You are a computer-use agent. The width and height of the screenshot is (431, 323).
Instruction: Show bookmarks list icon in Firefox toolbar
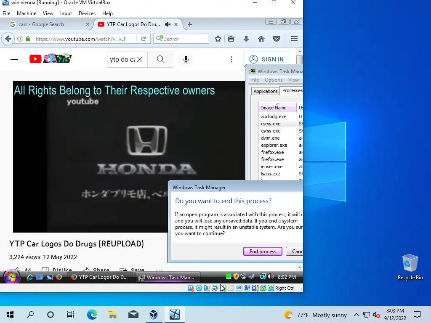(231, 39)
